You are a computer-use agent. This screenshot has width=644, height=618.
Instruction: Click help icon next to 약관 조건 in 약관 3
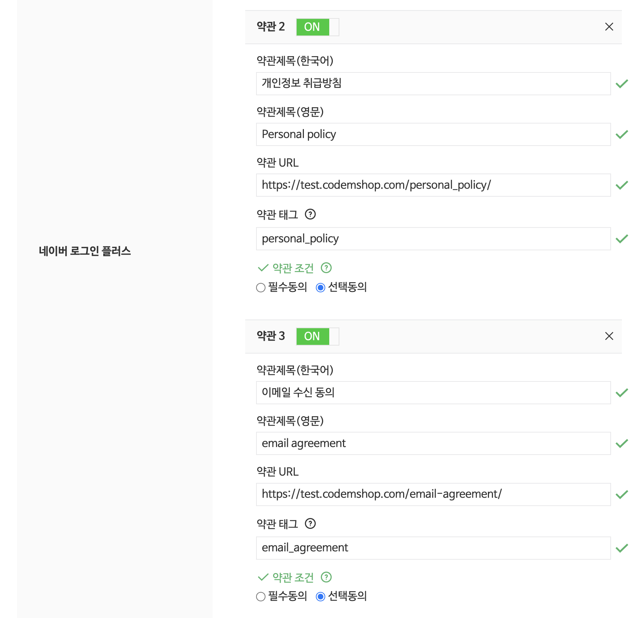(x=326, y=577)
